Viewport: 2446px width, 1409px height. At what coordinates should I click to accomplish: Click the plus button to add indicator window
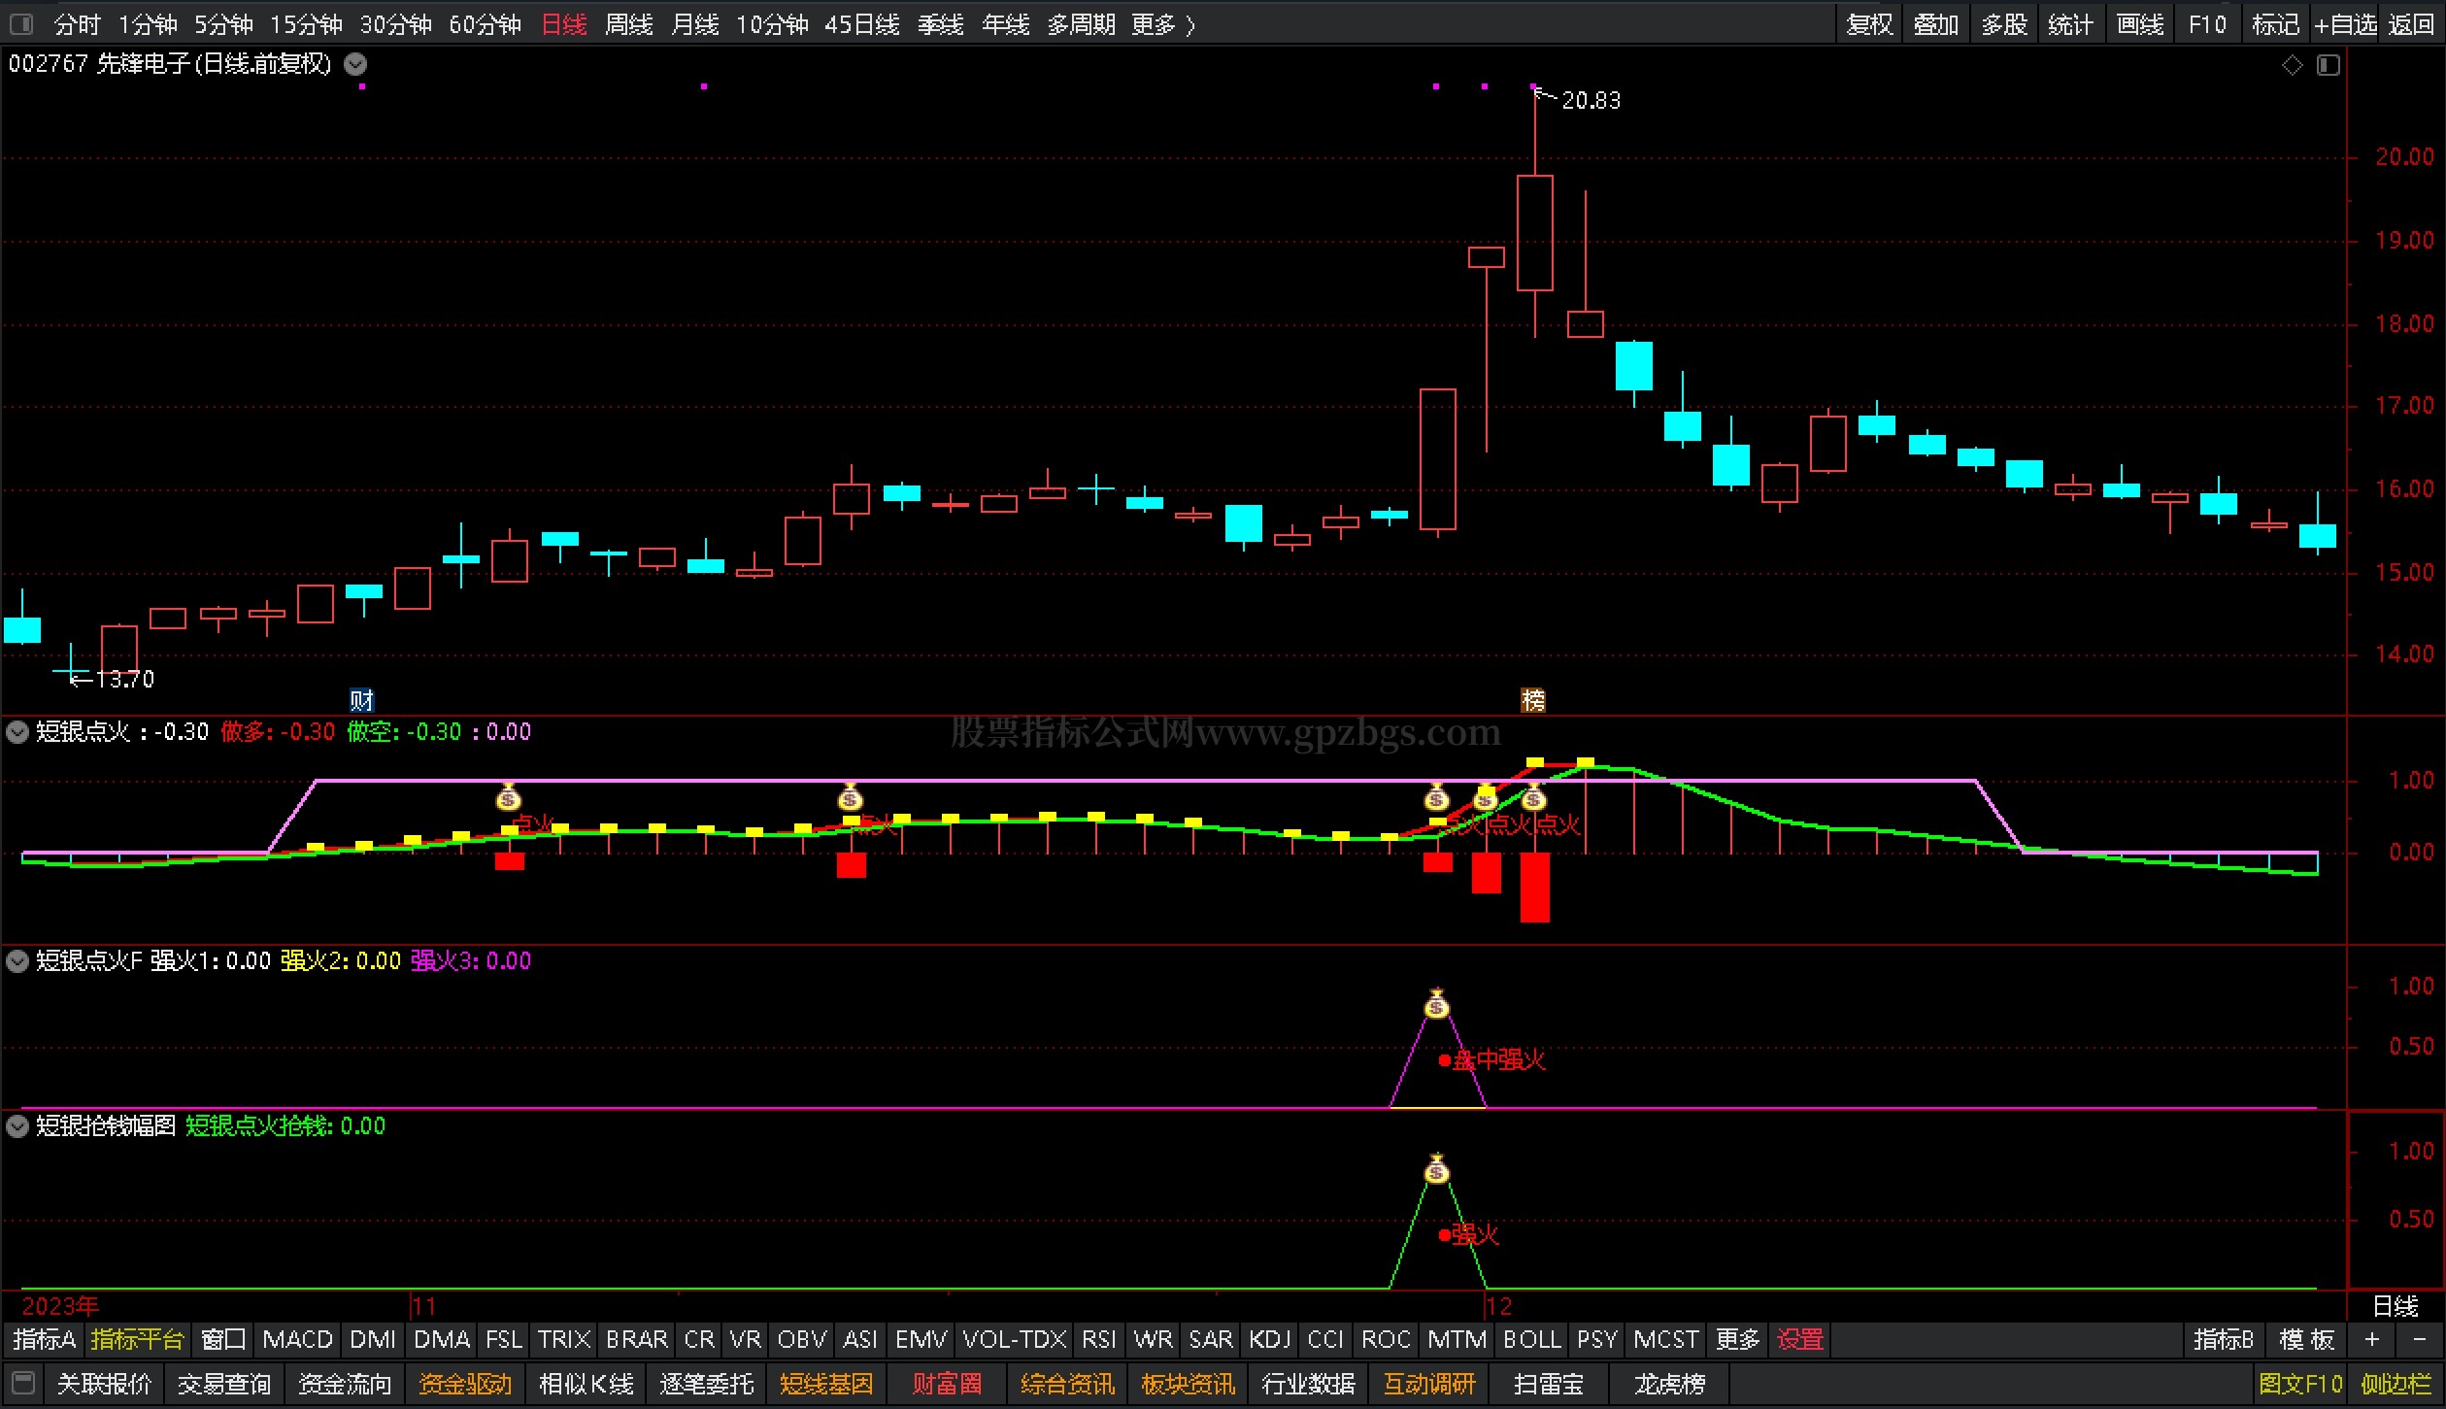coord(2372,1340)
